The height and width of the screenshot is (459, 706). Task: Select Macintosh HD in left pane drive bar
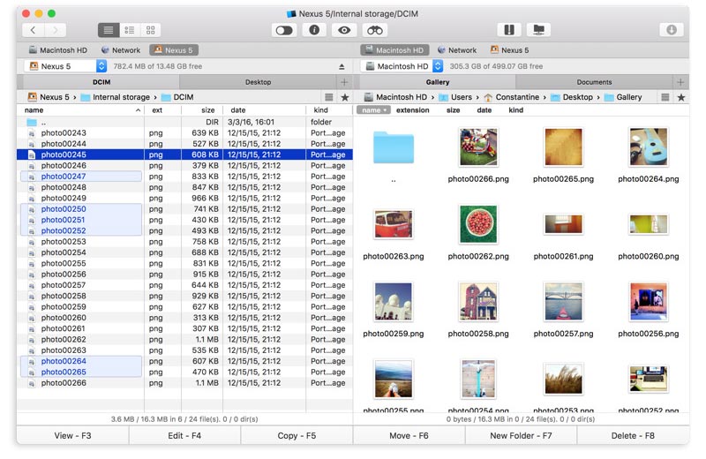pyautogui.click(x=57, y=50)
